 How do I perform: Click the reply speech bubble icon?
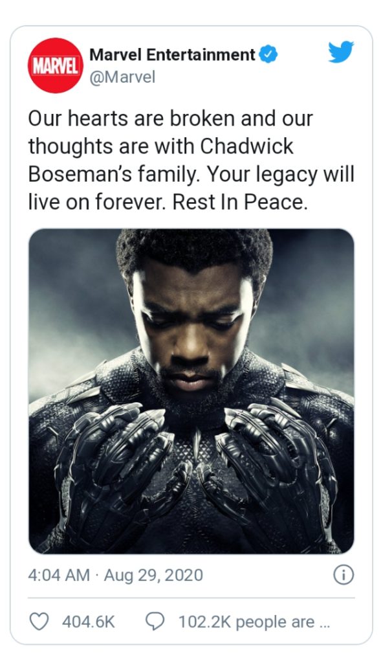[x=155, y=622]
